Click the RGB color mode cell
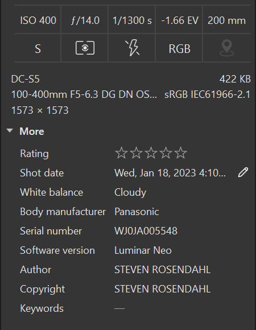The width and height of the screenshot is (256, 330). click(x=179, y=48)
